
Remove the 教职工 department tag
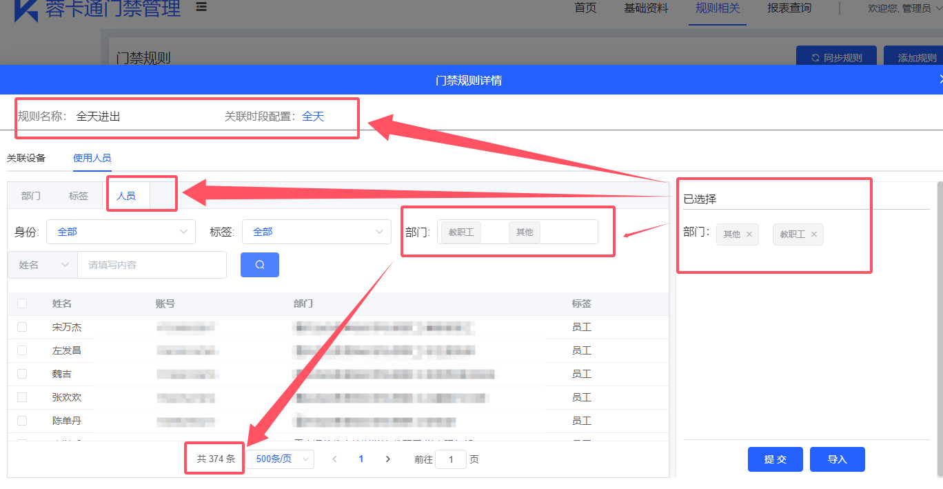coord(814,234)
